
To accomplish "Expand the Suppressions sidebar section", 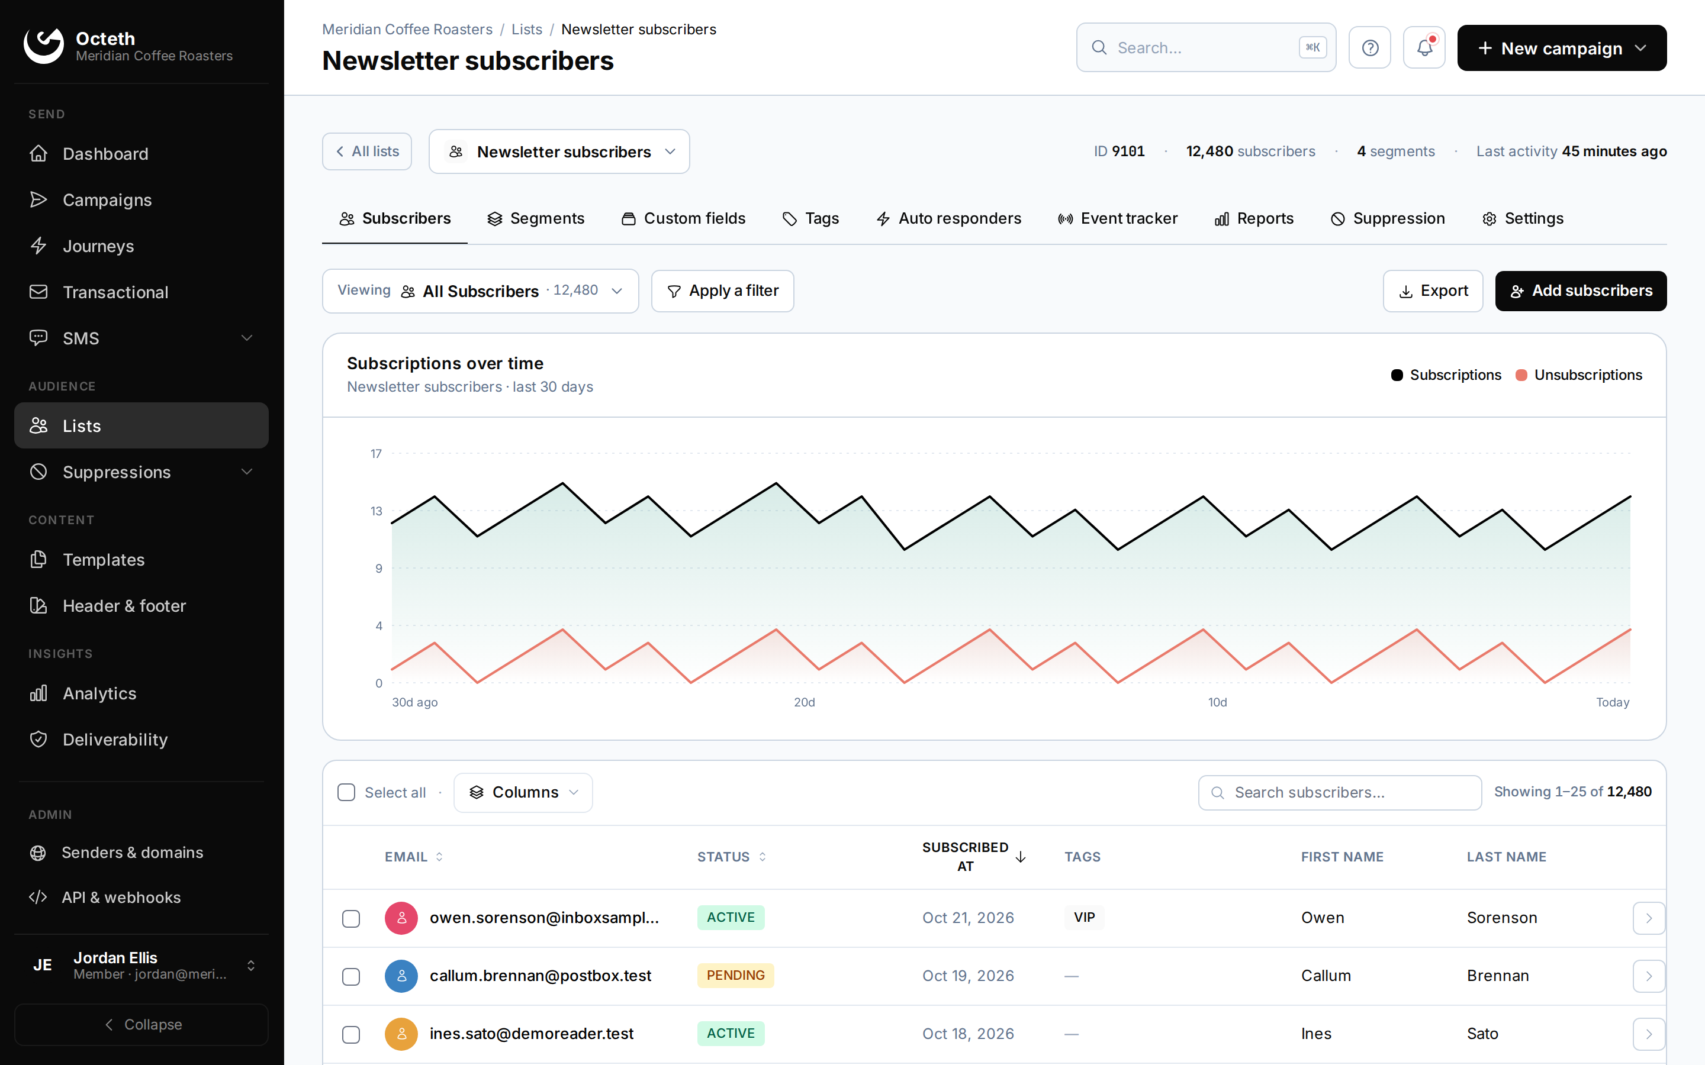I will 141,472.
